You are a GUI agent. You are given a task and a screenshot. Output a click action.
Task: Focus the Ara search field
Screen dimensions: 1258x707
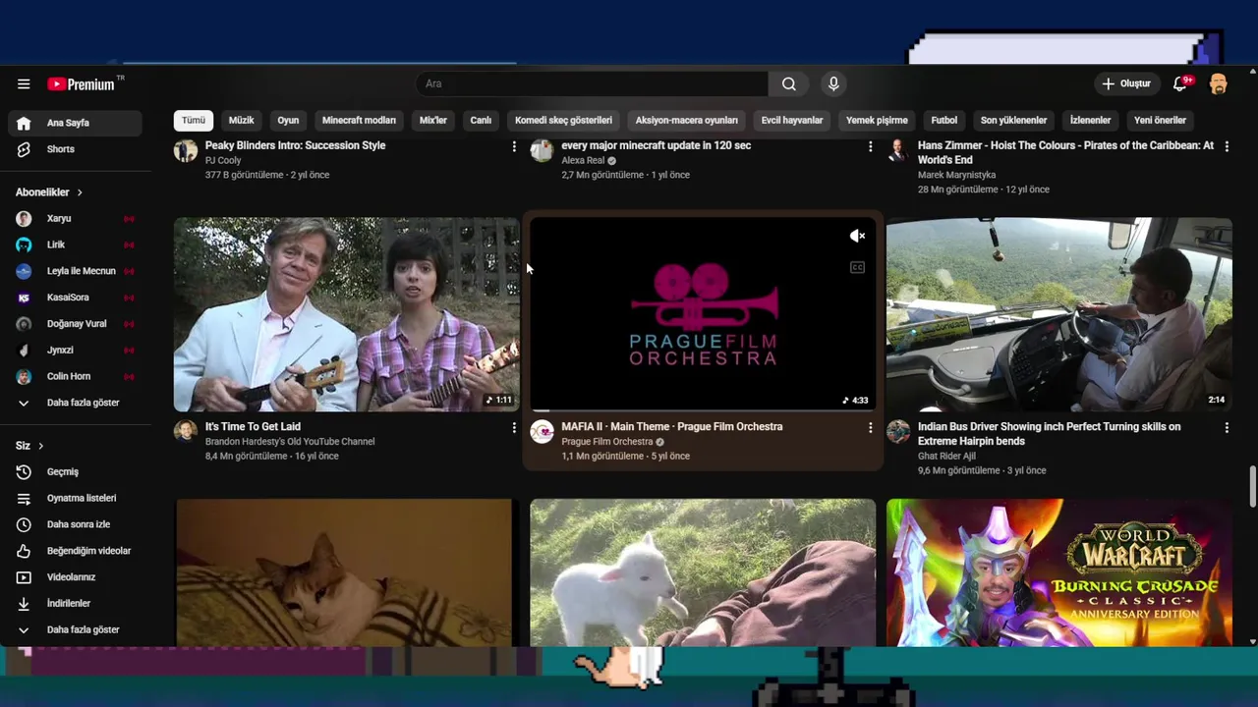592,84
